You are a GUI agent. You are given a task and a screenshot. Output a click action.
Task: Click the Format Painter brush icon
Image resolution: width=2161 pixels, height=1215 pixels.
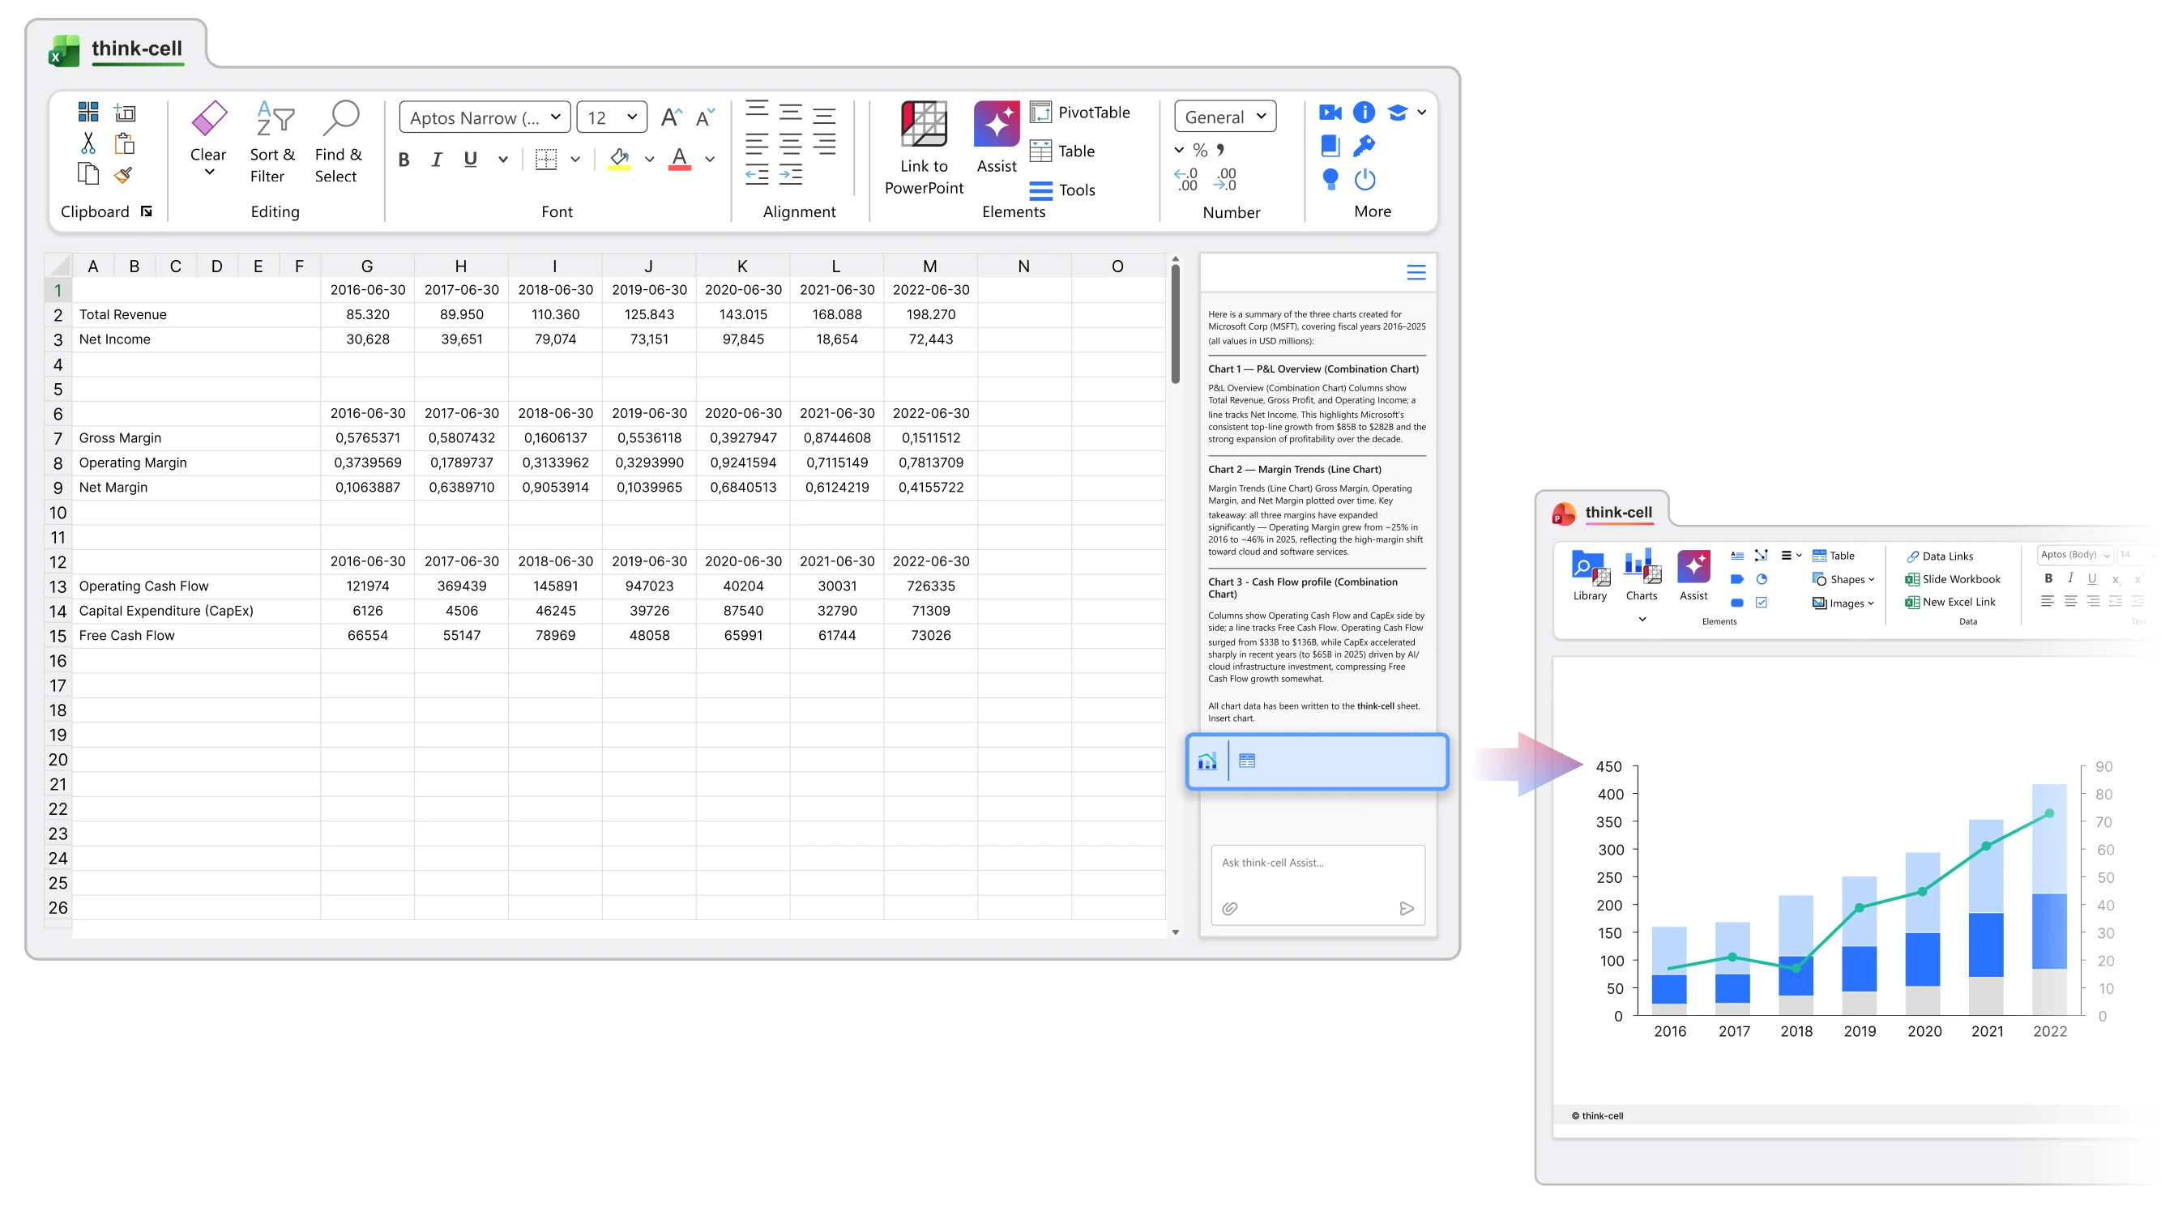(x=124, y=174)
